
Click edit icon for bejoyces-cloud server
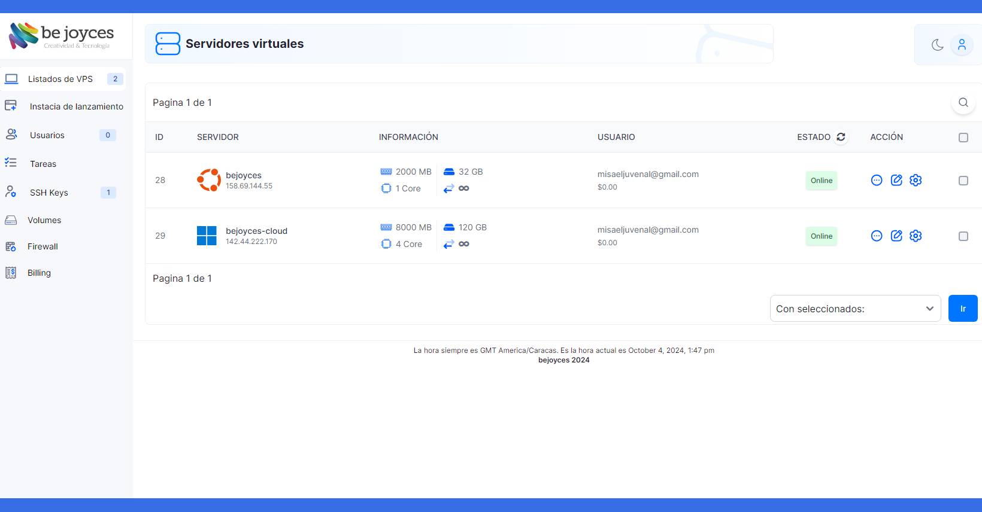coord(896,236)
